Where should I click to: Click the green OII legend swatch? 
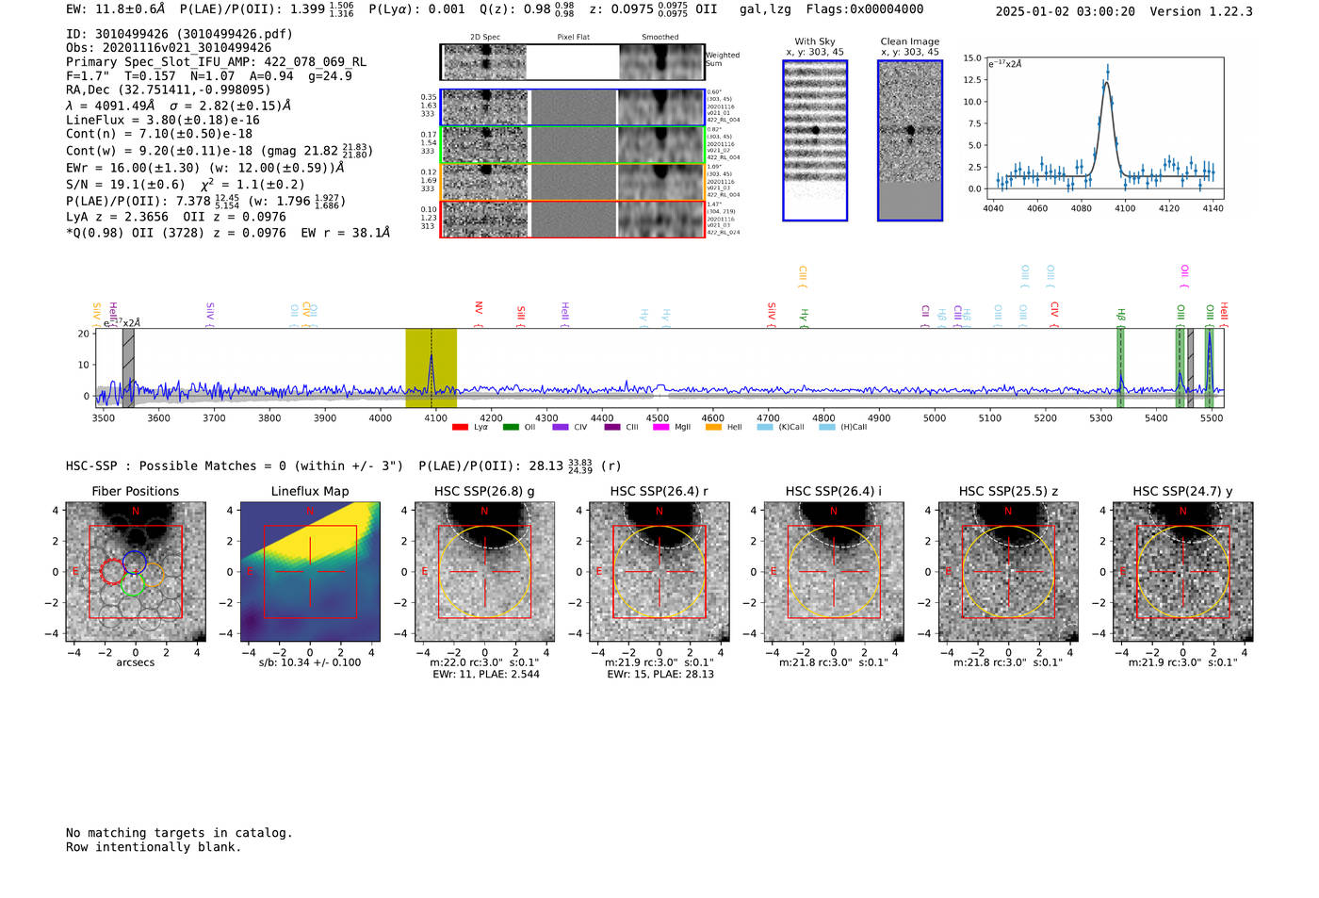click(x=511, y=427)
